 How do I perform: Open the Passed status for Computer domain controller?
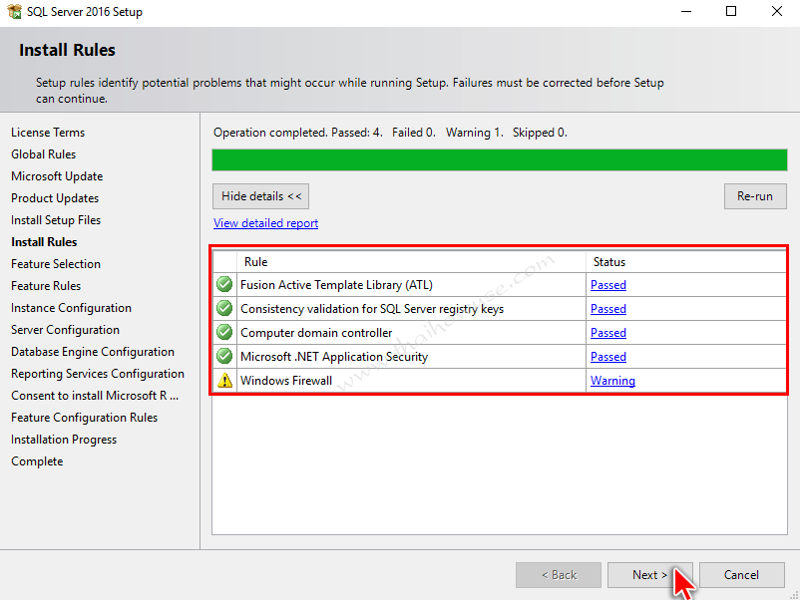click(x=608, y=333)
